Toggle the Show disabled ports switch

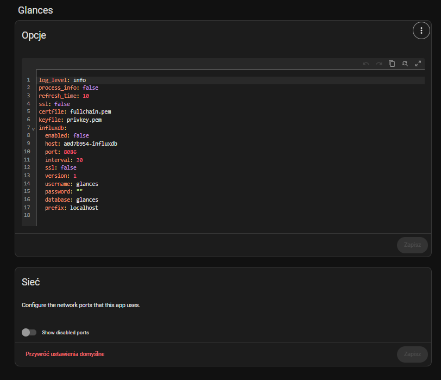click(x=29, y=332)
